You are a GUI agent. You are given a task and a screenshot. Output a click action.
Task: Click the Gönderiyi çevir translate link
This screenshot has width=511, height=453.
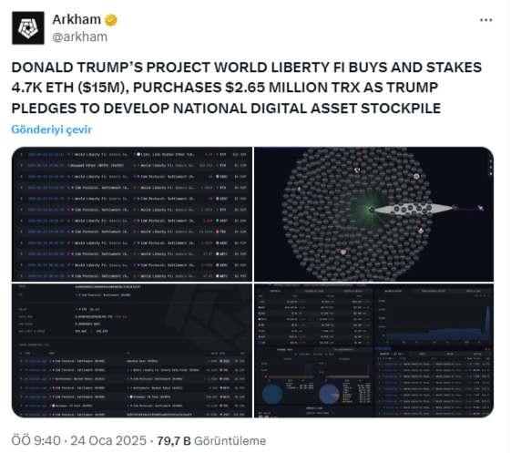pos(52,129)
